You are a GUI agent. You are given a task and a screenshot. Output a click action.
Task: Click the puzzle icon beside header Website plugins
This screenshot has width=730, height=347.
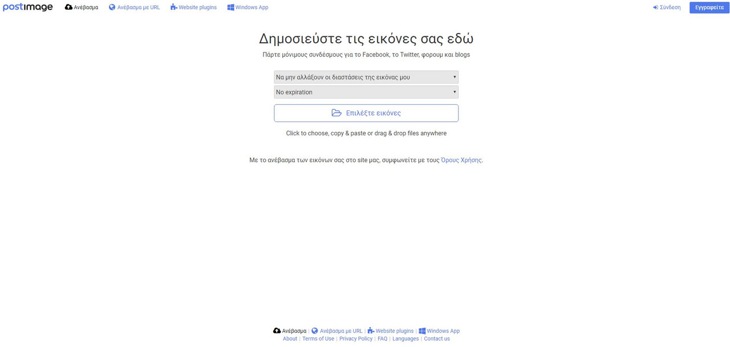click(174, 7)
